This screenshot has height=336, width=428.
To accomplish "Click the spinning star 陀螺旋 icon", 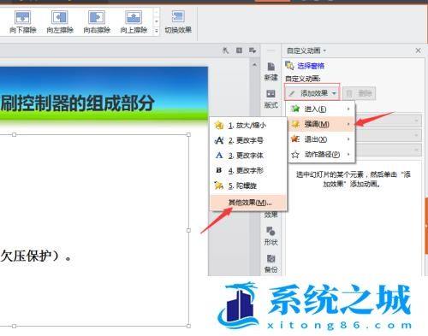I will click(x=219, y=186).
